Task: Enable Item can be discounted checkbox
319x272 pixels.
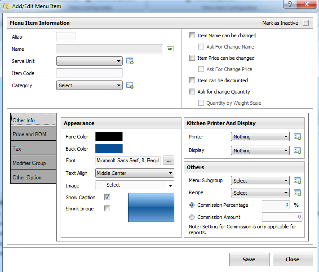Action: pyautogui.click(x=192, y=80)
